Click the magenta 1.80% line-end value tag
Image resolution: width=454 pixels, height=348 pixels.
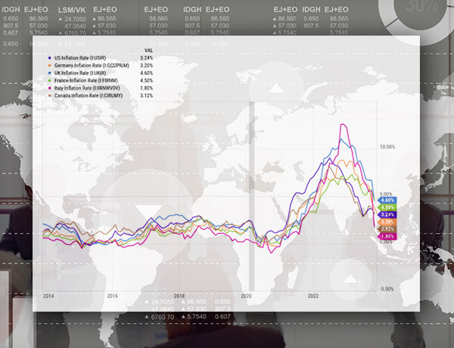point(387,237)
